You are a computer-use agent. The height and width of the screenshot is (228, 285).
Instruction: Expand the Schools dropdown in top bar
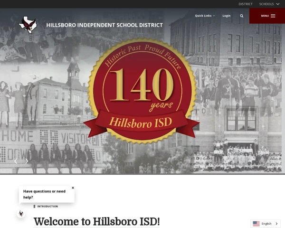click(x=269, y=4)
